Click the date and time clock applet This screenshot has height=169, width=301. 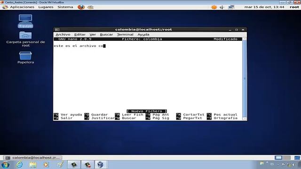click(x=264, y=7)
